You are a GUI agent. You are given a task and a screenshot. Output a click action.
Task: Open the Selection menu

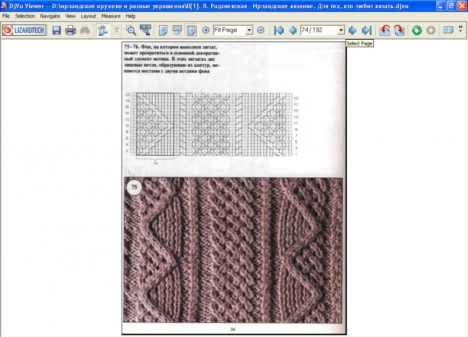click(x=25, y=16)
